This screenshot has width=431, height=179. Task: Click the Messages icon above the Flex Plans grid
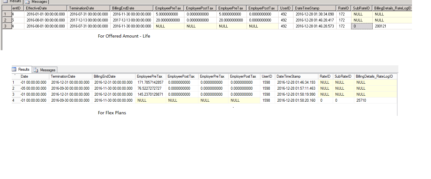pos(36,70)
